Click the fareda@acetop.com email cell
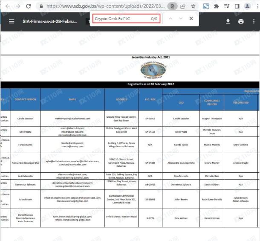 [x=72, y=145]
